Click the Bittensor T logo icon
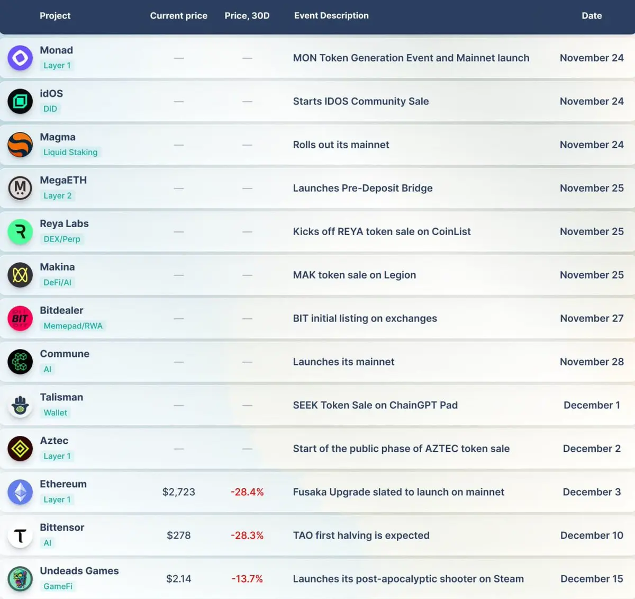Screen dimensions: 635x599 coord(20,535)
